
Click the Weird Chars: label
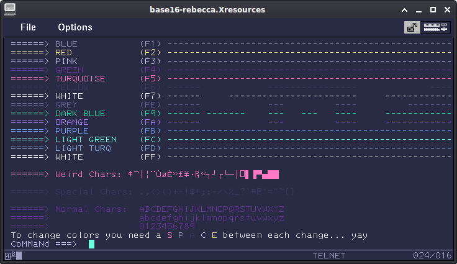pyautogui.click(x=89, y=175)
